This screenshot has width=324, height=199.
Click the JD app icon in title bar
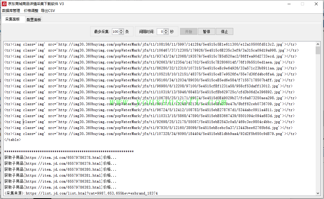click(x=4, y=4)
